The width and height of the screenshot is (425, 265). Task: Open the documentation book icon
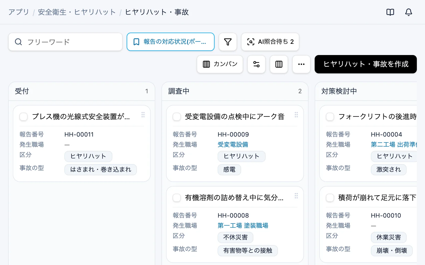coord(390,12)
